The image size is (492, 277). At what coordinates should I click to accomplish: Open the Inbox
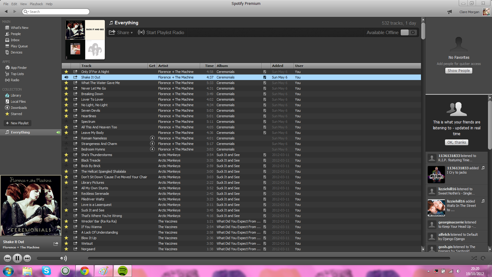click(15, 40)
